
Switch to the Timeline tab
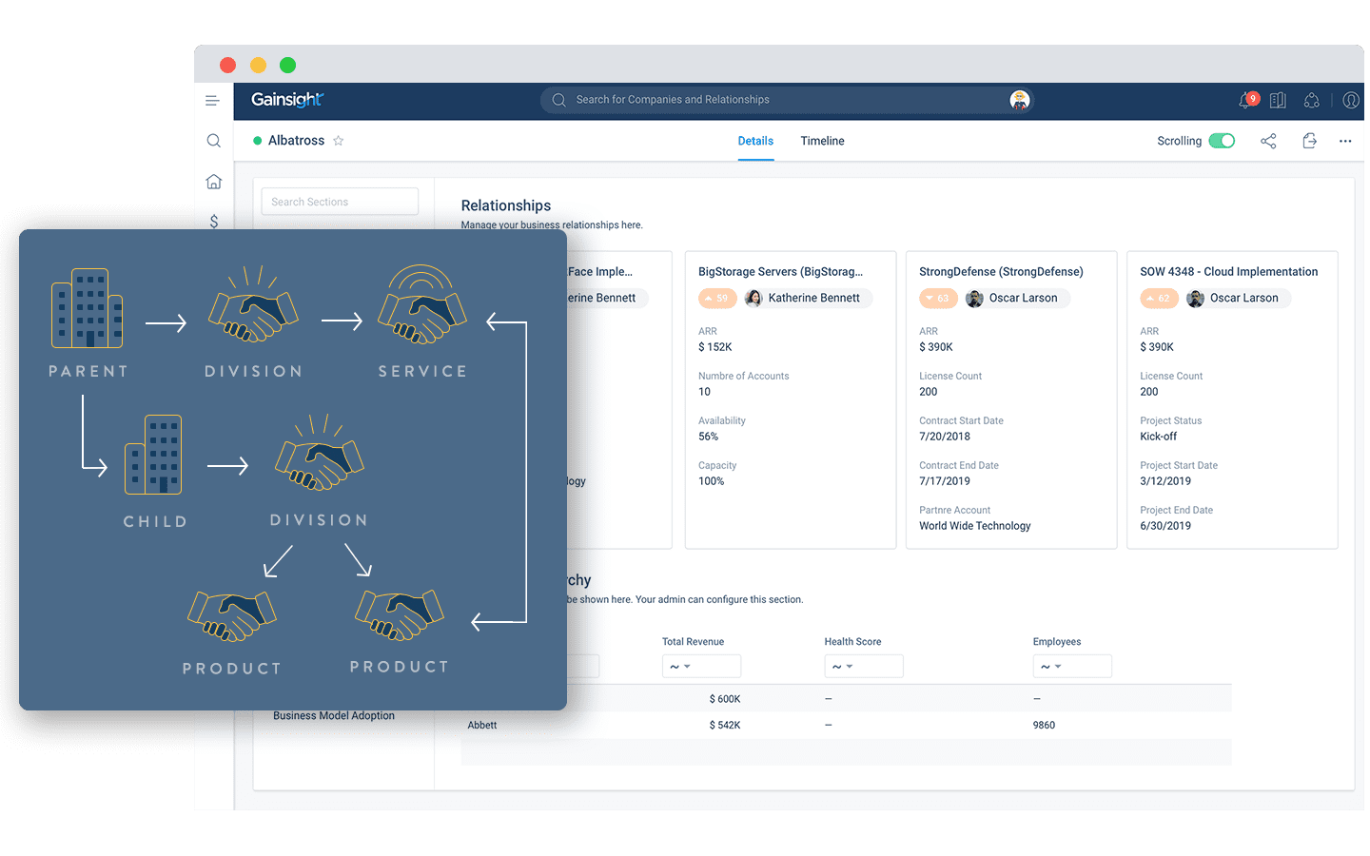(x=822, y=141)
